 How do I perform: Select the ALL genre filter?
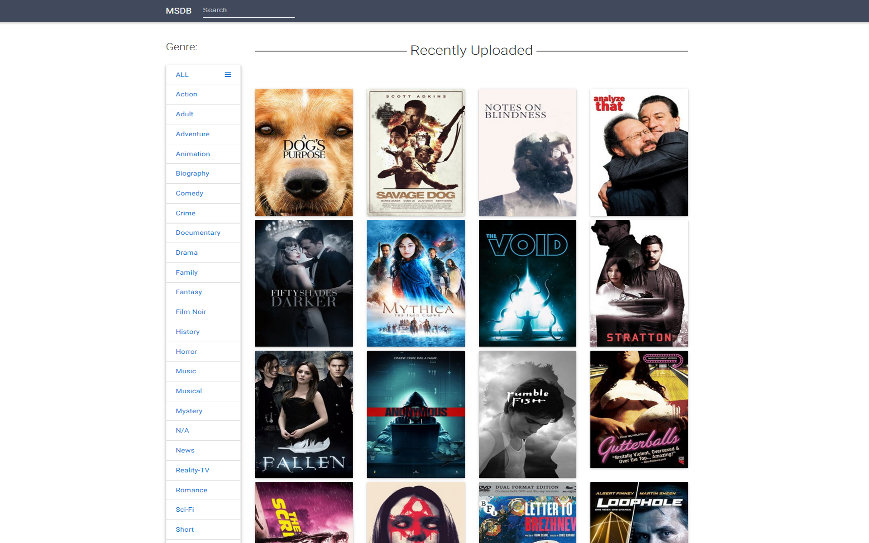[203, 75]
